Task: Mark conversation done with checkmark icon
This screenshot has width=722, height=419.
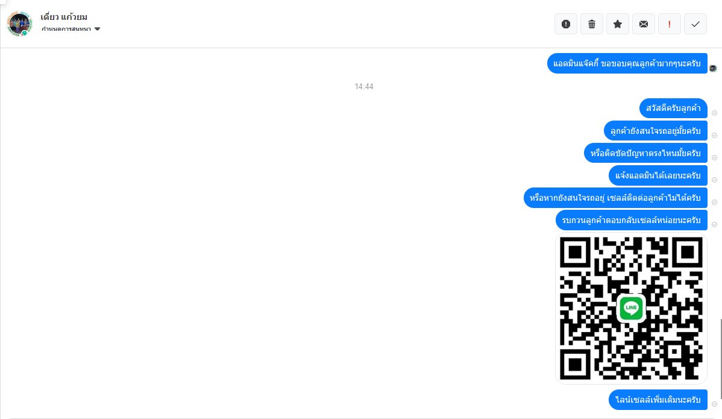Action: [695, 24]
